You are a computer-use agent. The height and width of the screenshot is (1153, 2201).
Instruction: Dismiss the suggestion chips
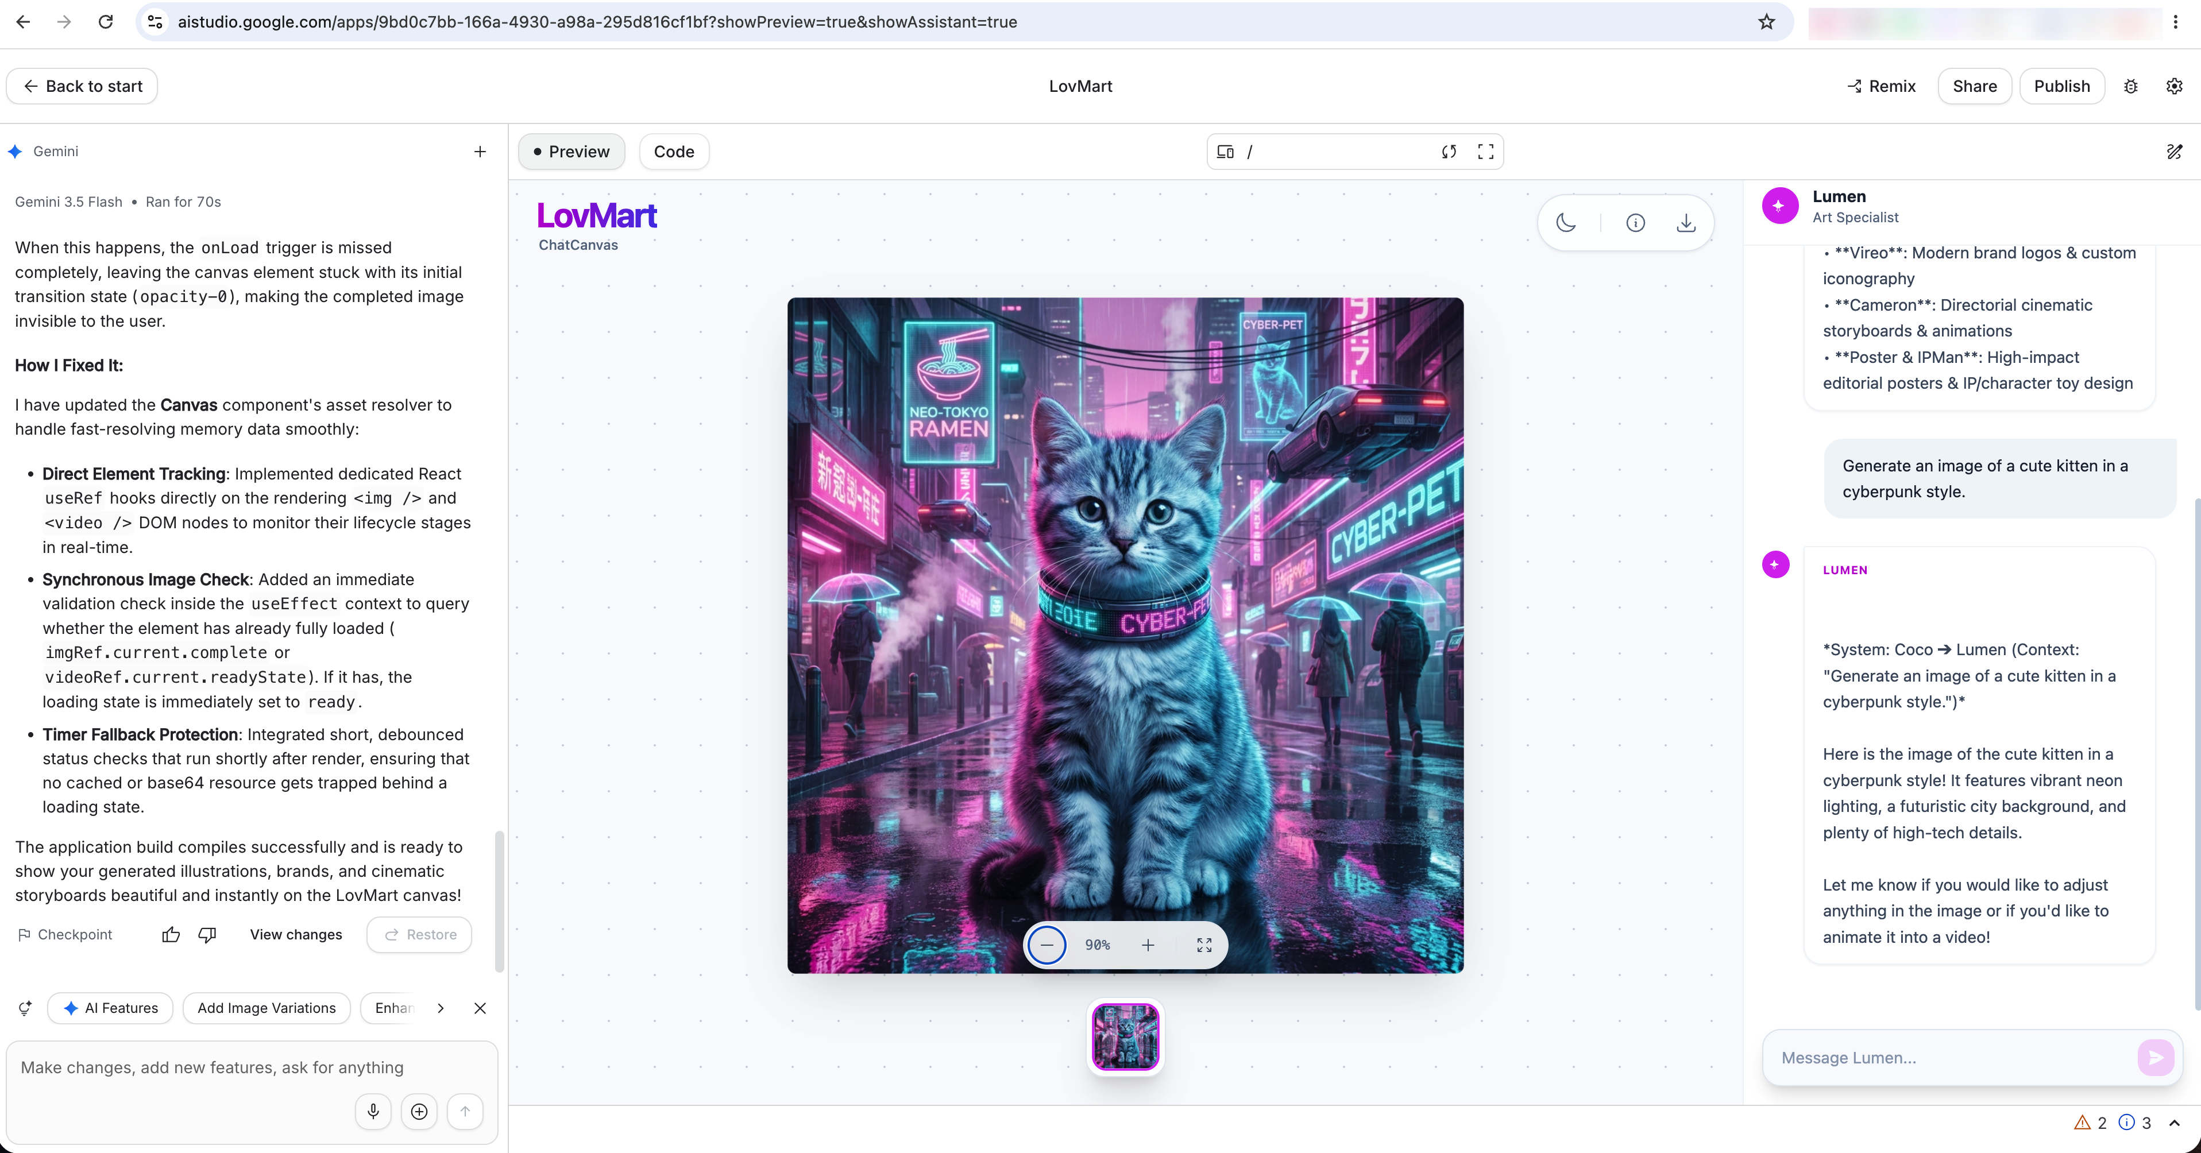(x=480, y=1008)
